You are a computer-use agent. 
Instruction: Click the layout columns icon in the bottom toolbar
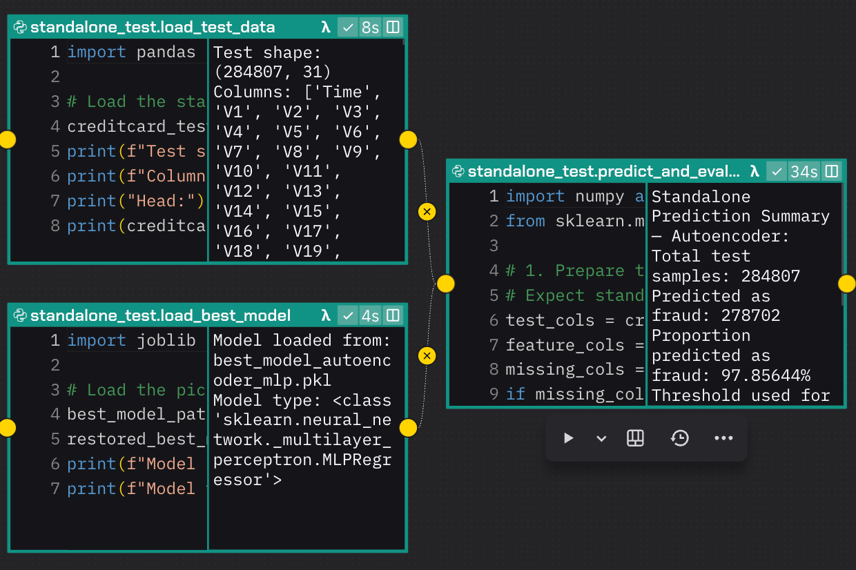[x=635, y=438]
